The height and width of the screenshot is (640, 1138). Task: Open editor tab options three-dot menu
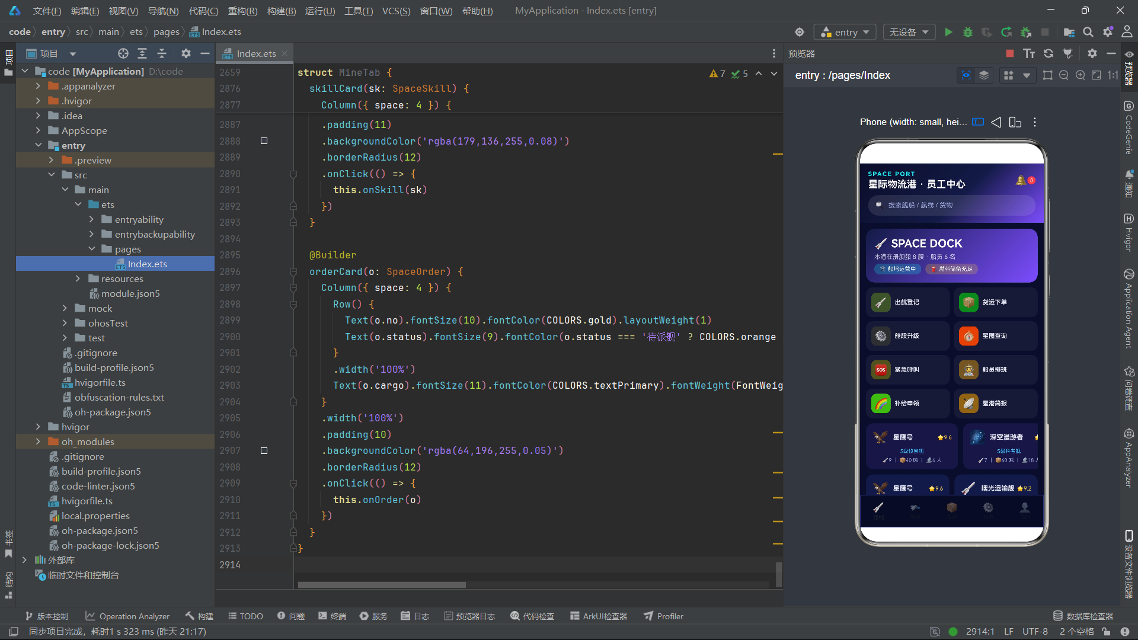click(774, 53)
